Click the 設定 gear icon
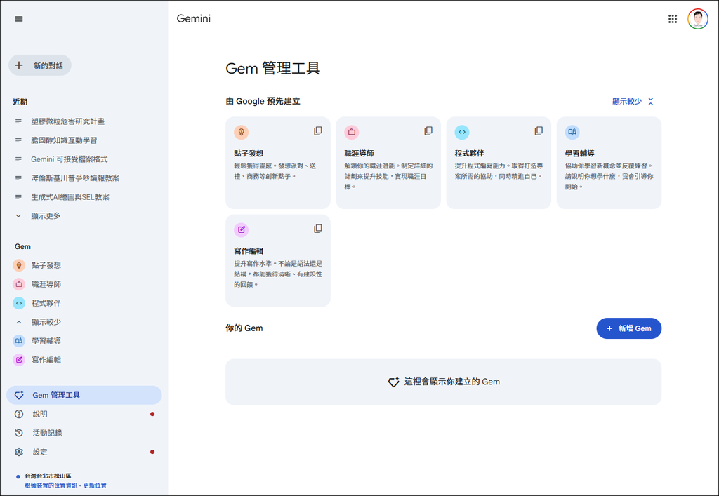The image size is (719, 496). [x=19, y=452]
